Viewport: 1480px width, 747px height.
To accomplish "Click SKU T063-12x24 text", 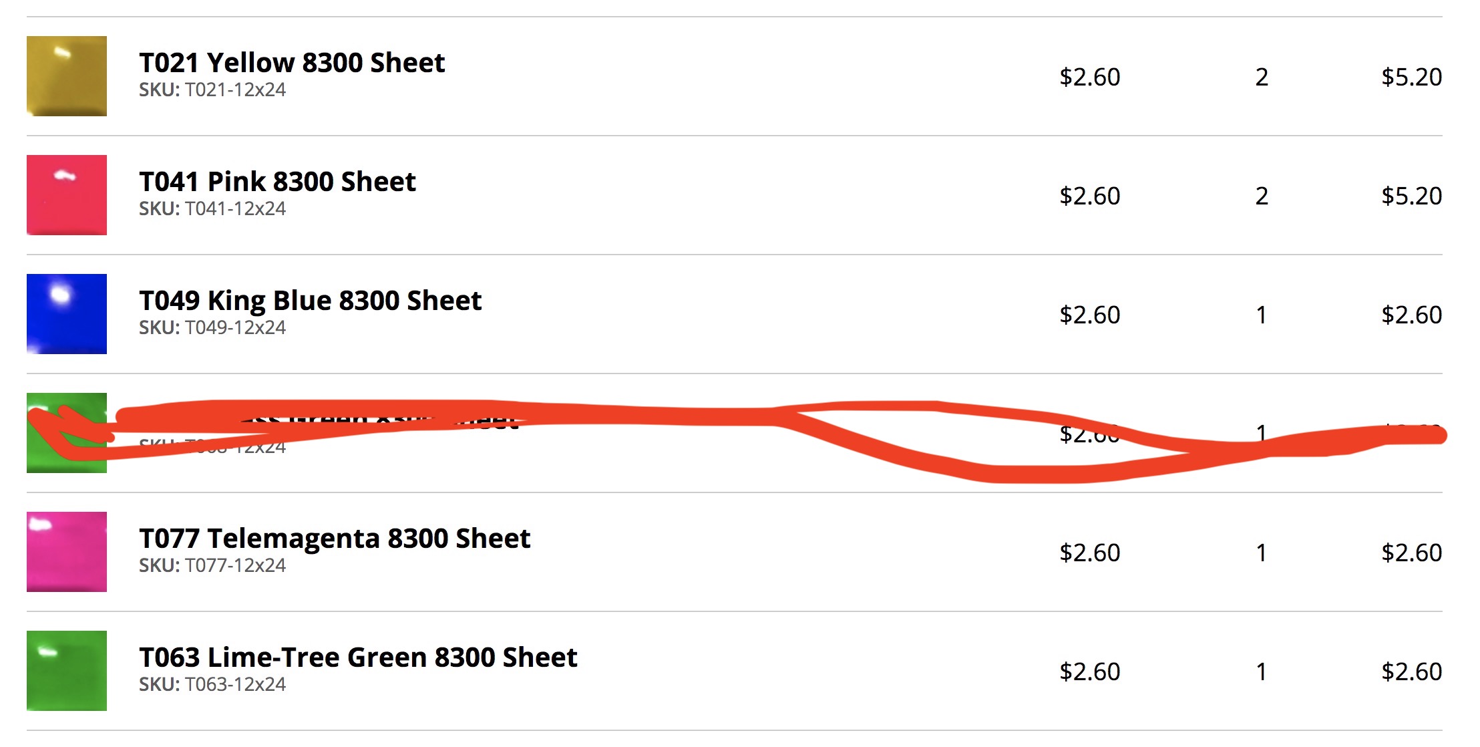I will (212, 684).
